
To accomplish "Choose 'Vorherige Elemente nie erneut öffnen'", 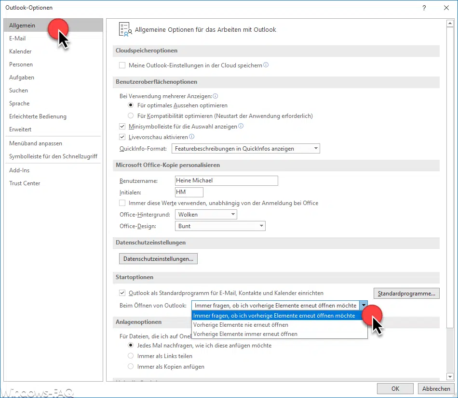I will click(279, 325).
